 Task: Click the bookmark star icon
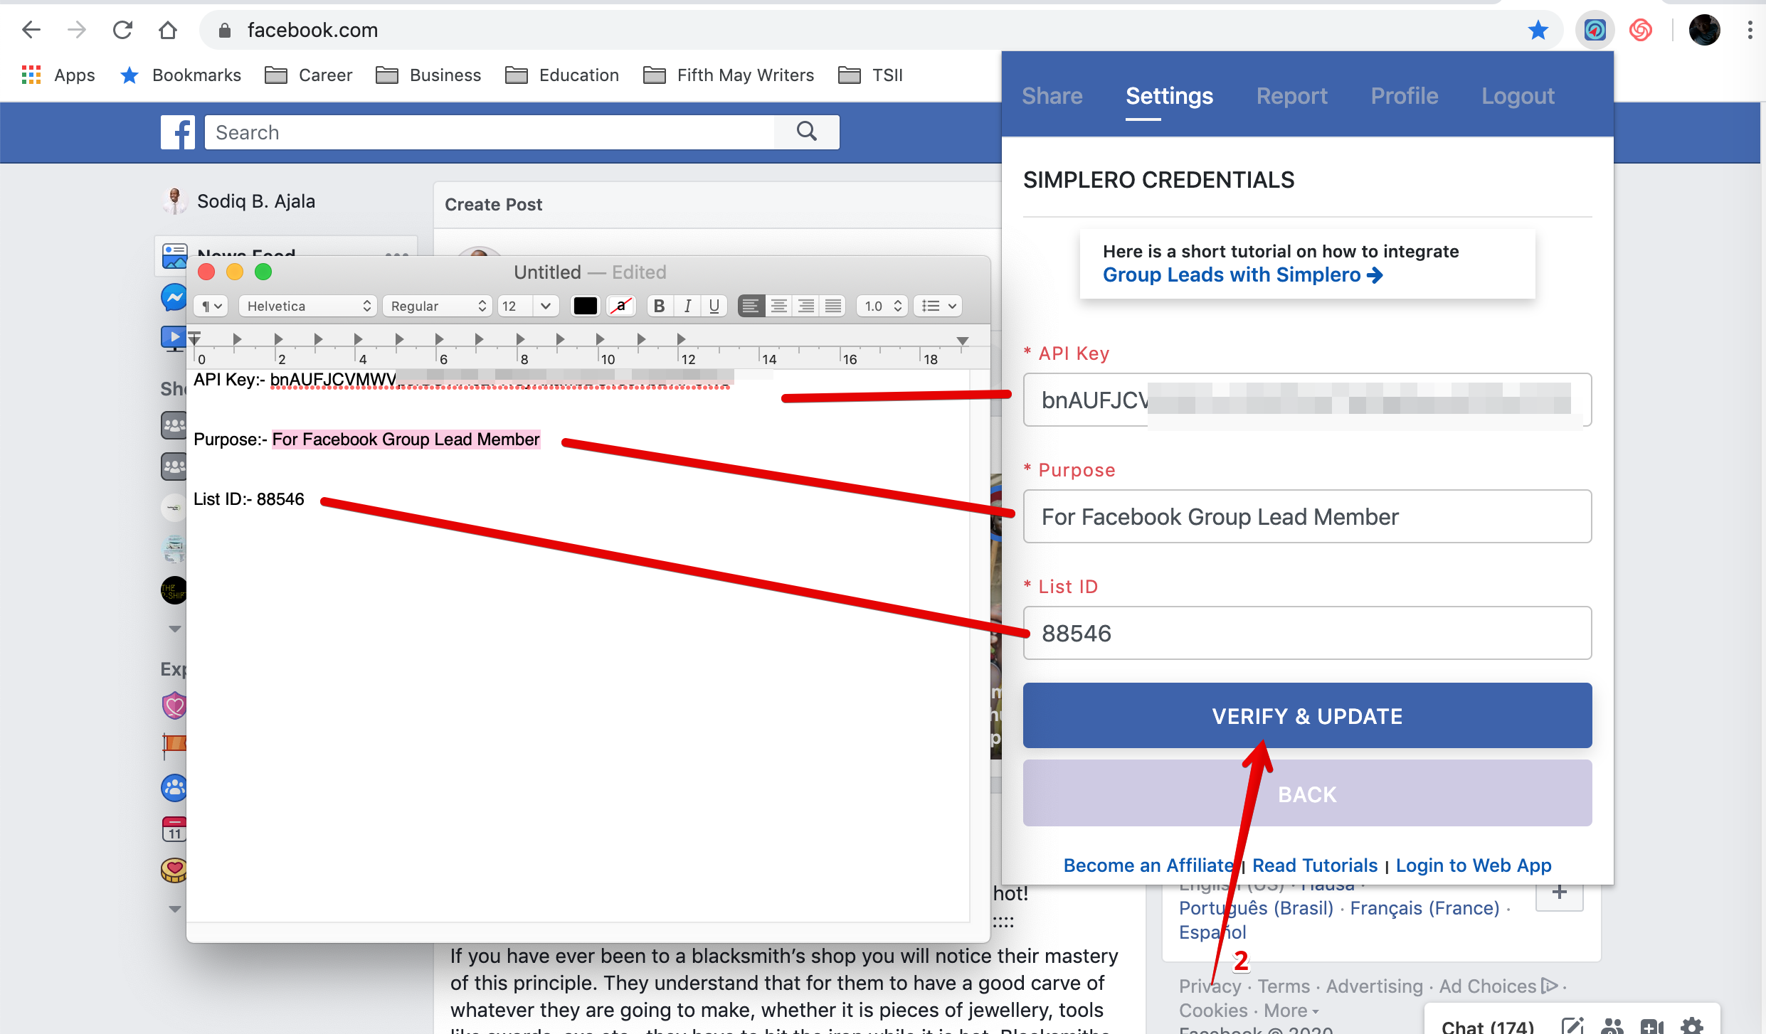(1538, 30)
